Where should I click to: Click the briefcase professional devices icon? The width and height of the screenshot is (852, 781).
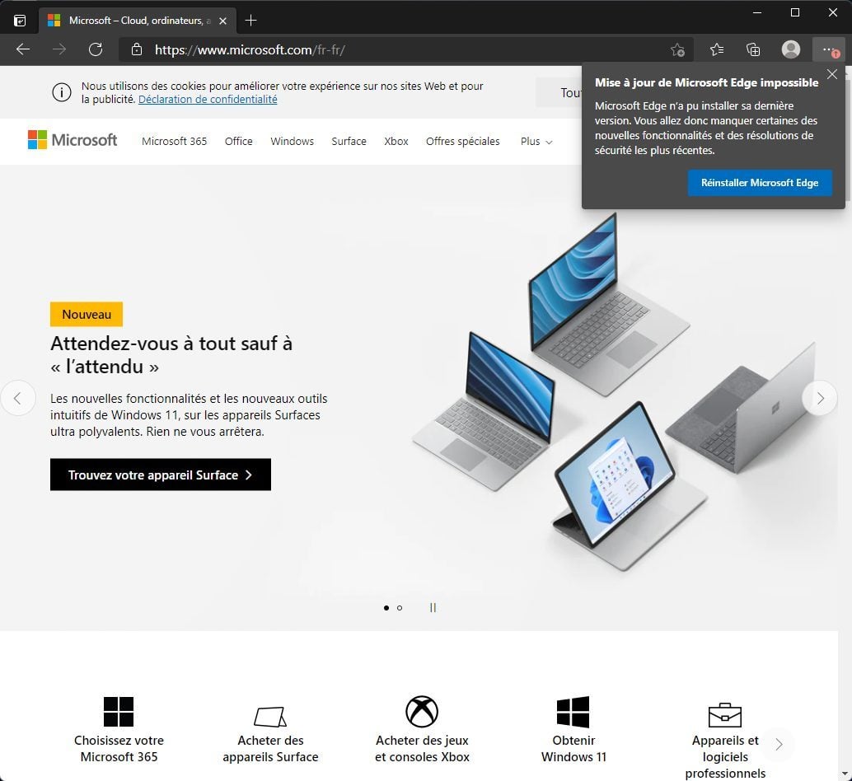(x=725, y=715)
